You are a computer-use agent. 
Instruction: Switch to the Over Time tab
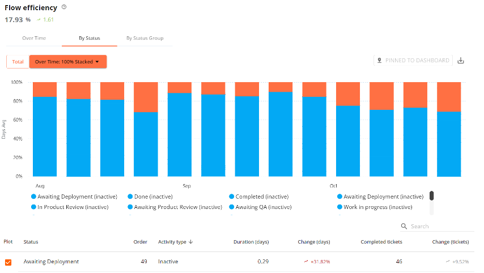pos(34,39)
